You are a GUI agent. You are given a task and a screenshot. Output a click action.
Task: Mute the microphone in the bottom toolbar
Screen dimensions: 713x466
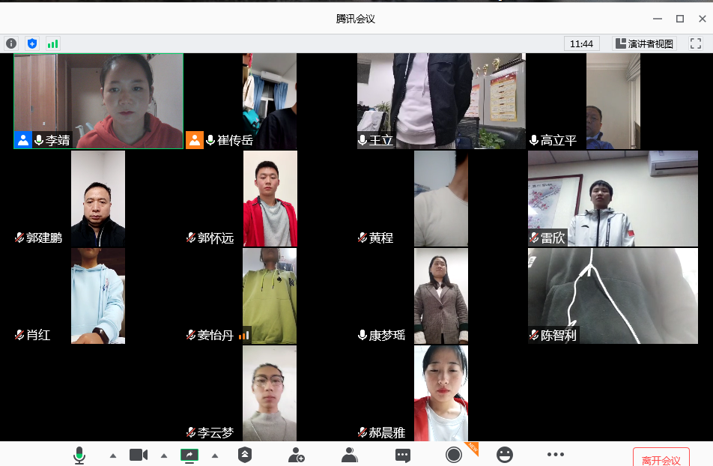click(x=79, y=455)
